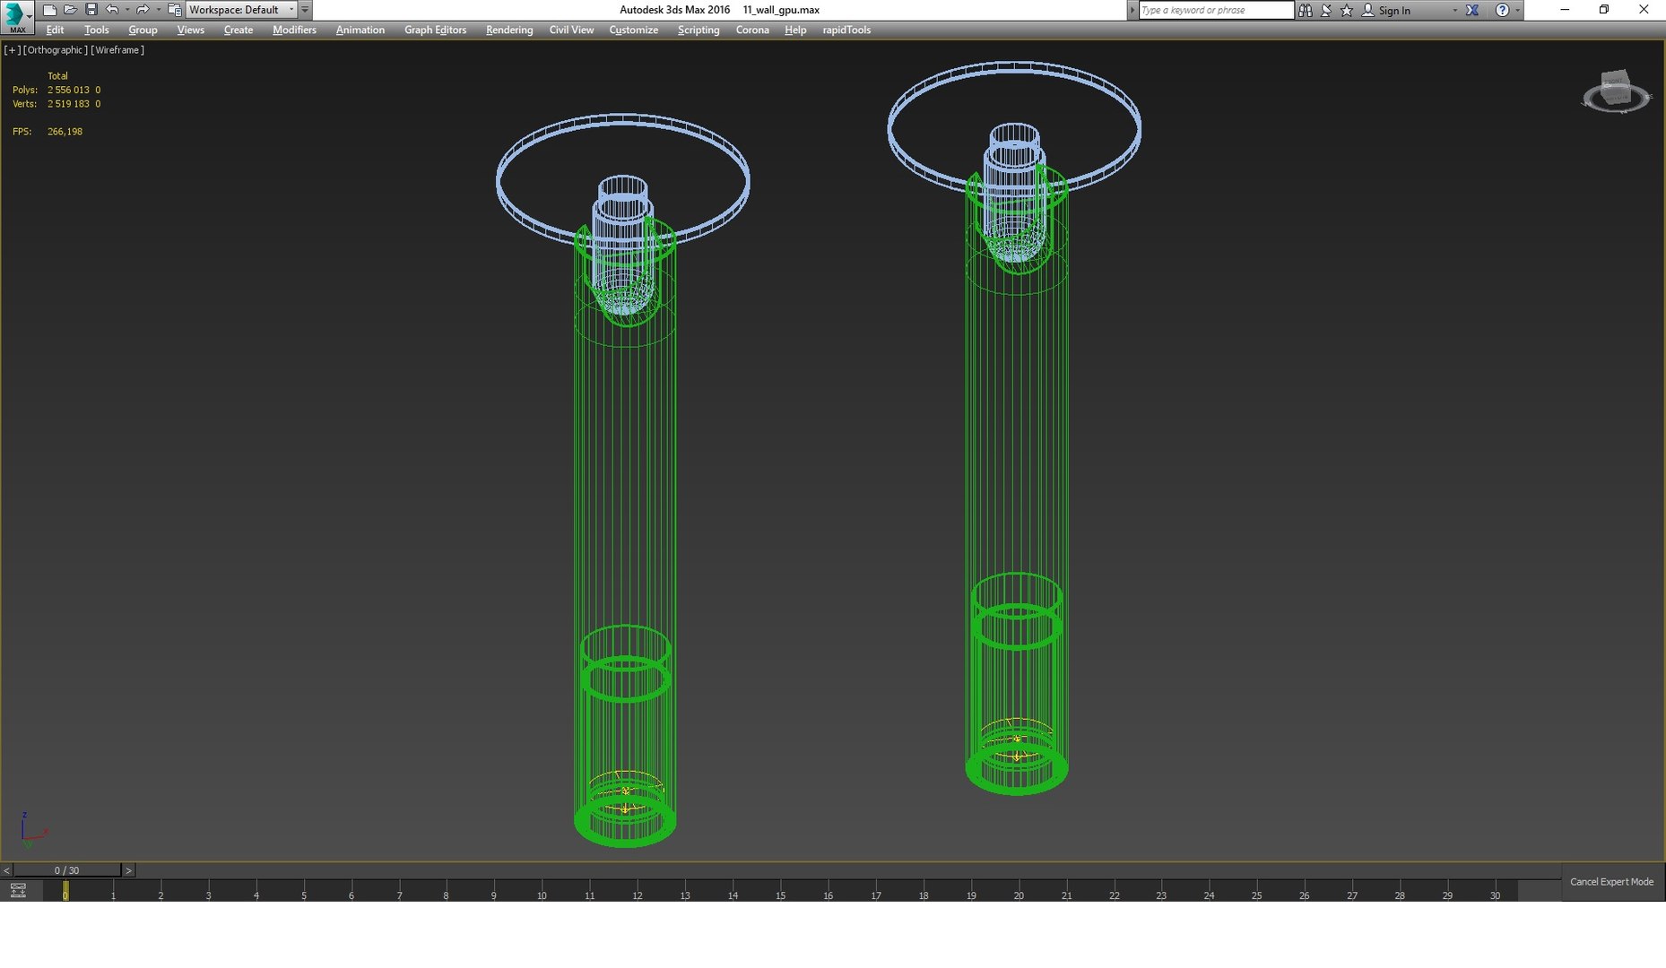This screenshot has width=1666, height=968.
Task: Open the Edit menu
Action: coord(55,30)
